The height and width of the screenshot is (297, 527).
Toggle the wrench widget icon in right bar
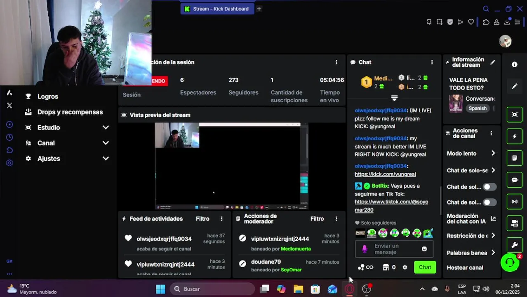tap(515, 245)
